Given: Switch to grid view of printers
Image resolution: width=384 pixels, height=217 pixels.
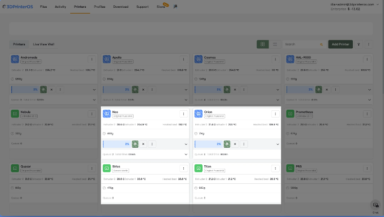Looking at the screenshot, I should [x=263, y=44].
